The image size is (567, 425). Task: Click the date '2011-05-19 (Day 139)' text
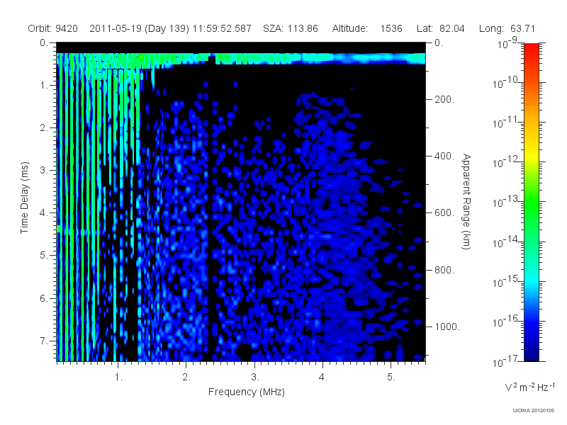pos(139,28)
